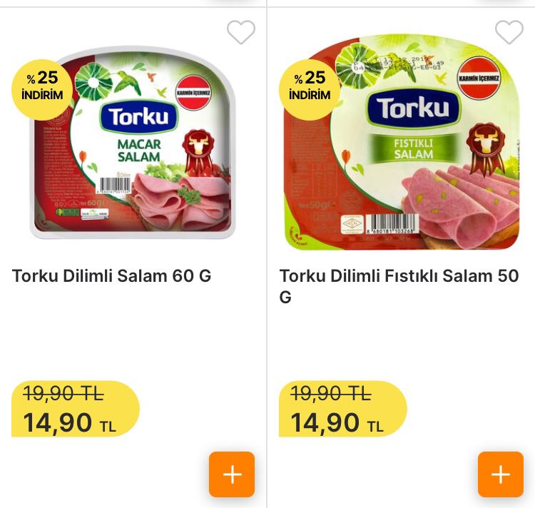
Task: Click the Torku logo on Macar Salam package
Action: point(138,117)
